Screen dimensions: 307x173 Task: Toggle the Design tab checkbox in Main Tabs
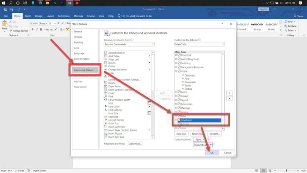179,96
